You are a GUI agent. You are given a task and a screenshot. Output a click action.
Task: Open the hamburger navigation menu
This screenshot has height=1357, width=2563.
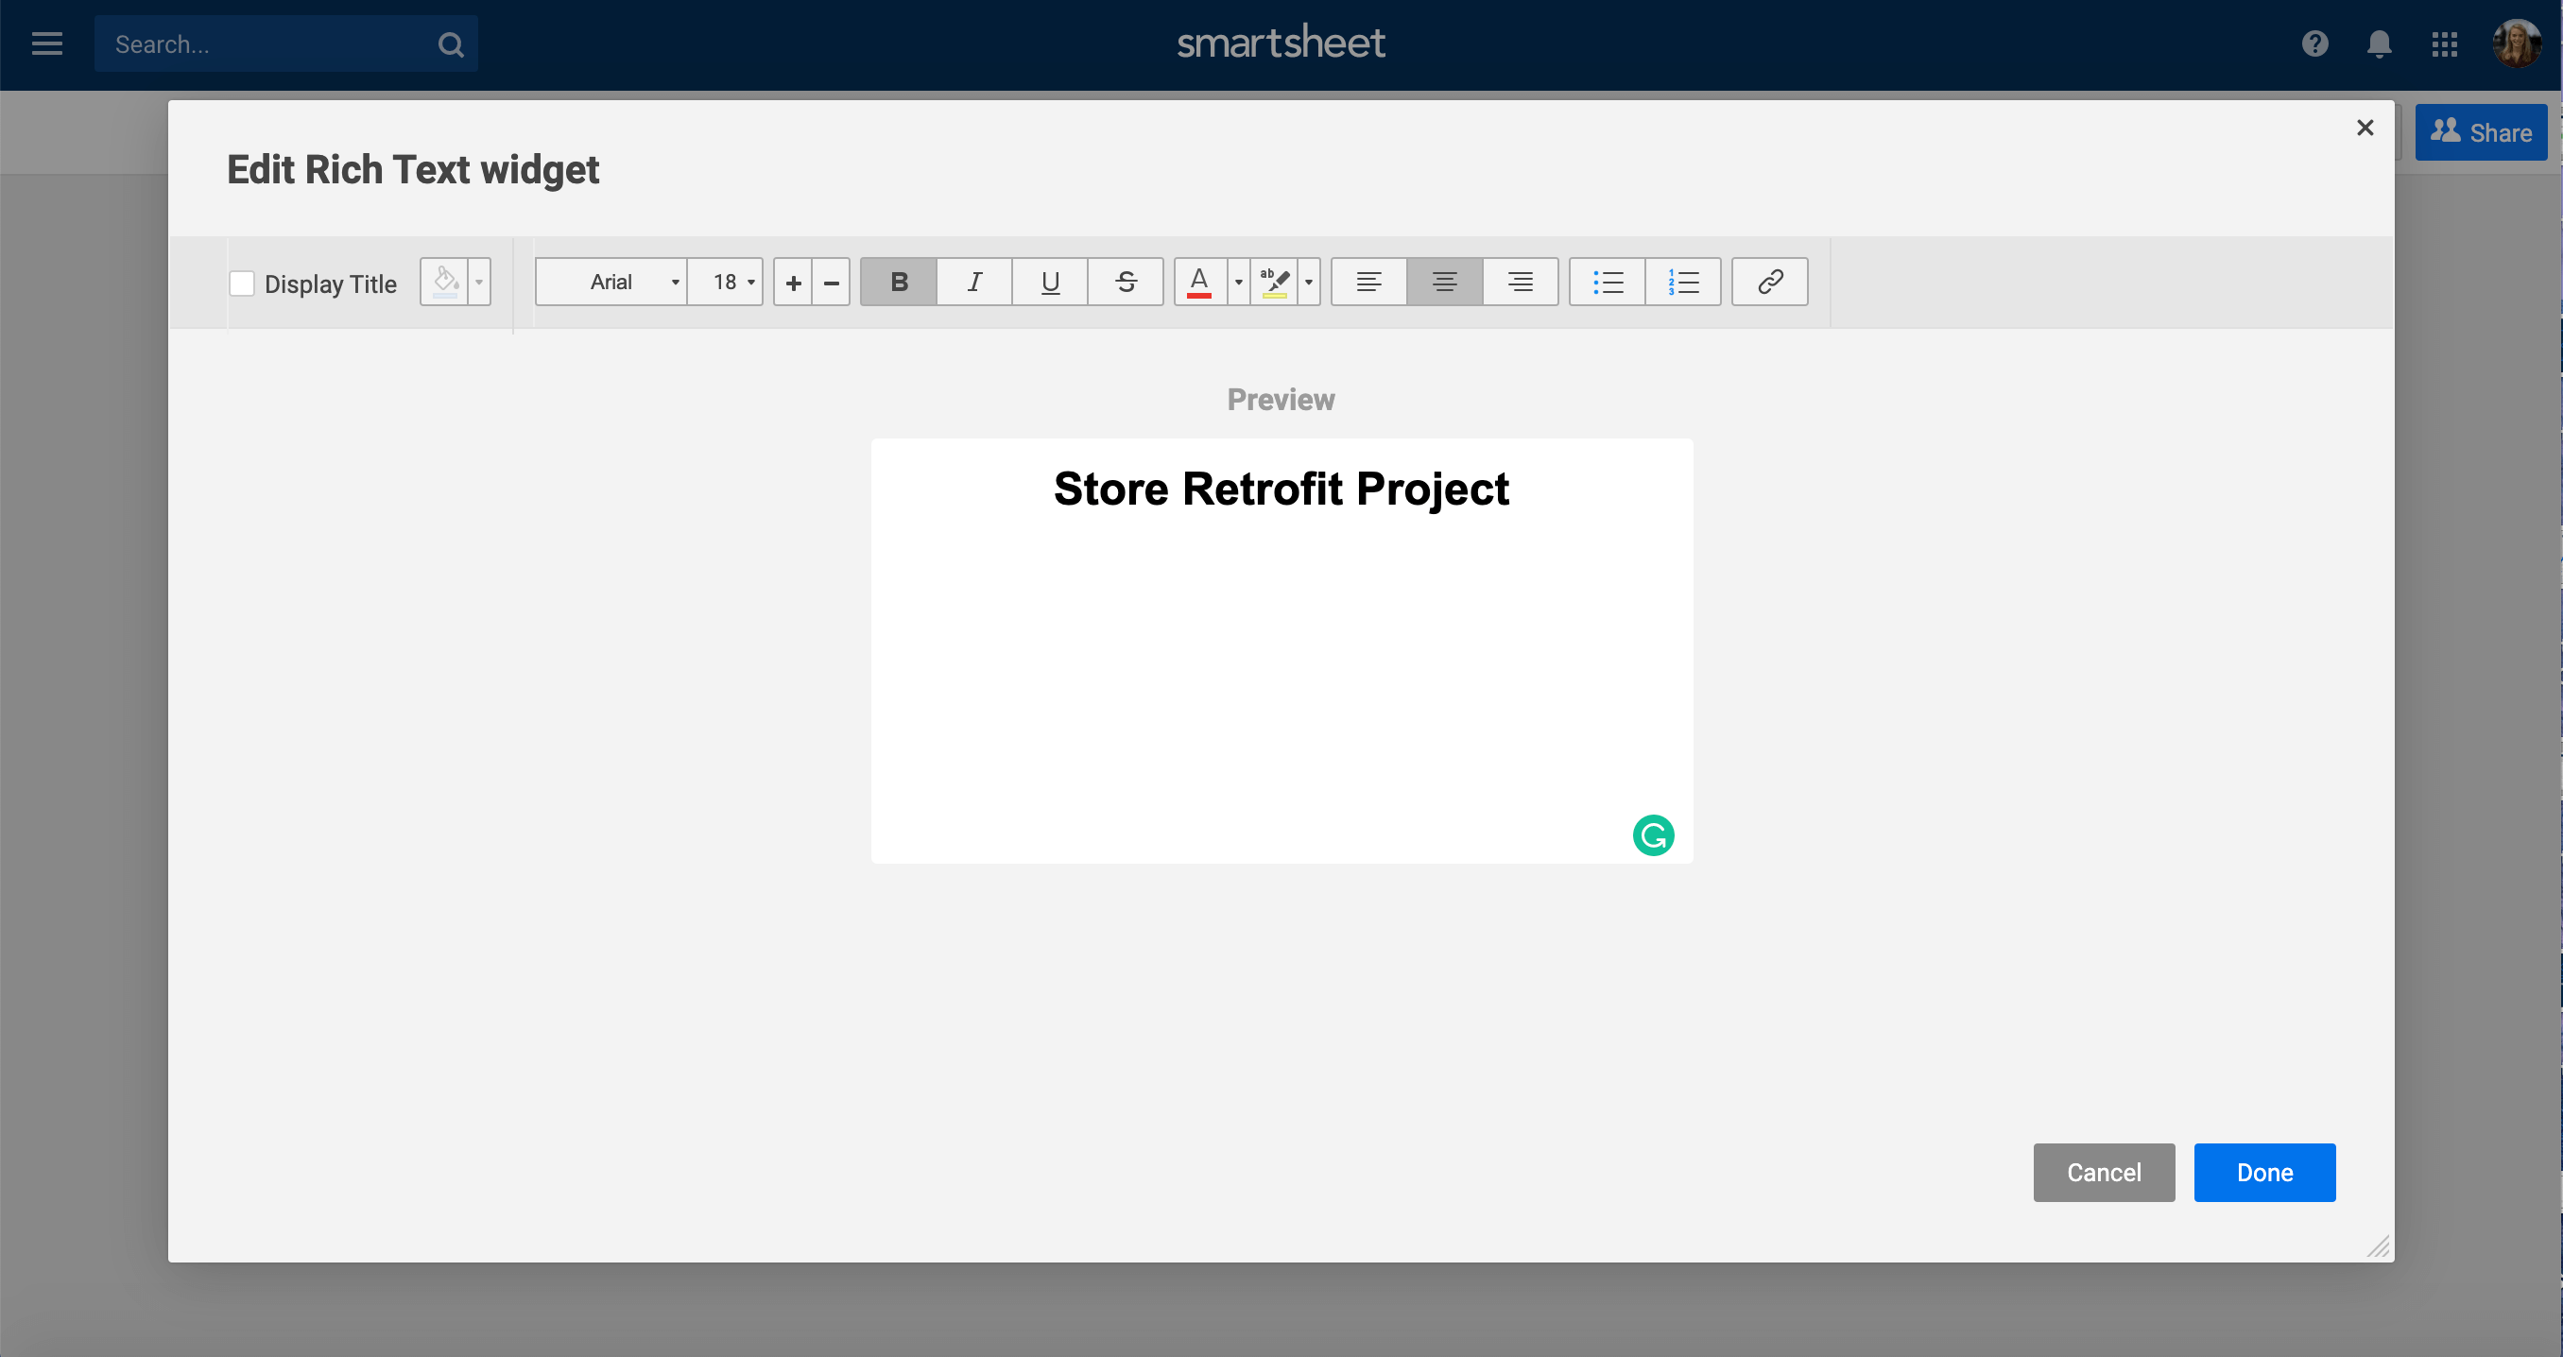click(45, 43)
